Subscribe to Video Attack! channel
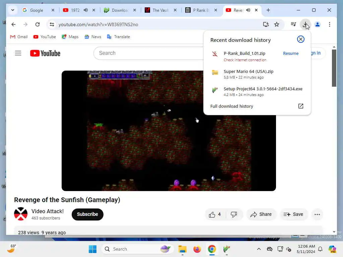This screenshot has height=257, width=343. [87, 214]
